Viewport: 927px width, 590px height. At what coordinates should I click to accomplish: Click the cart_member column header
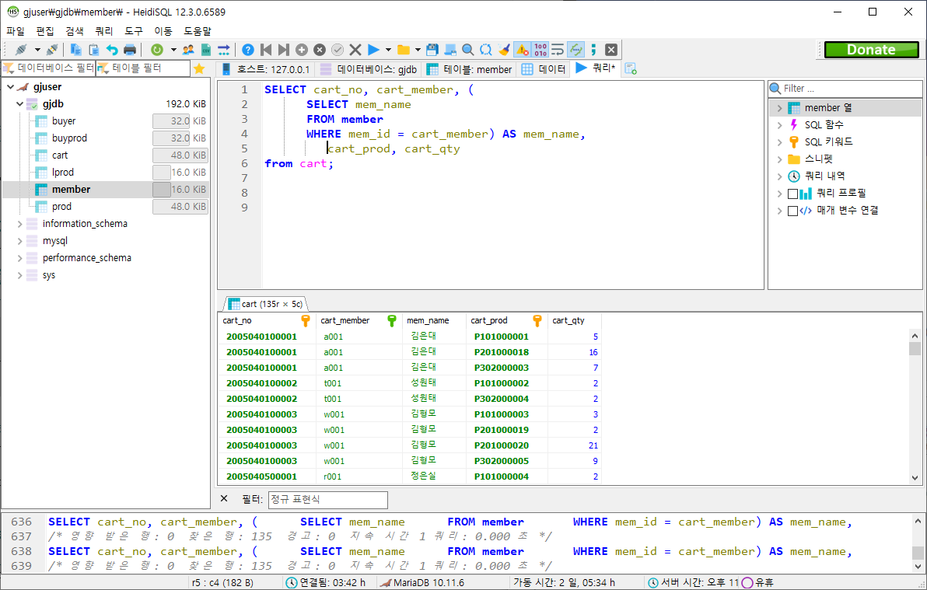tap(358, 320)
